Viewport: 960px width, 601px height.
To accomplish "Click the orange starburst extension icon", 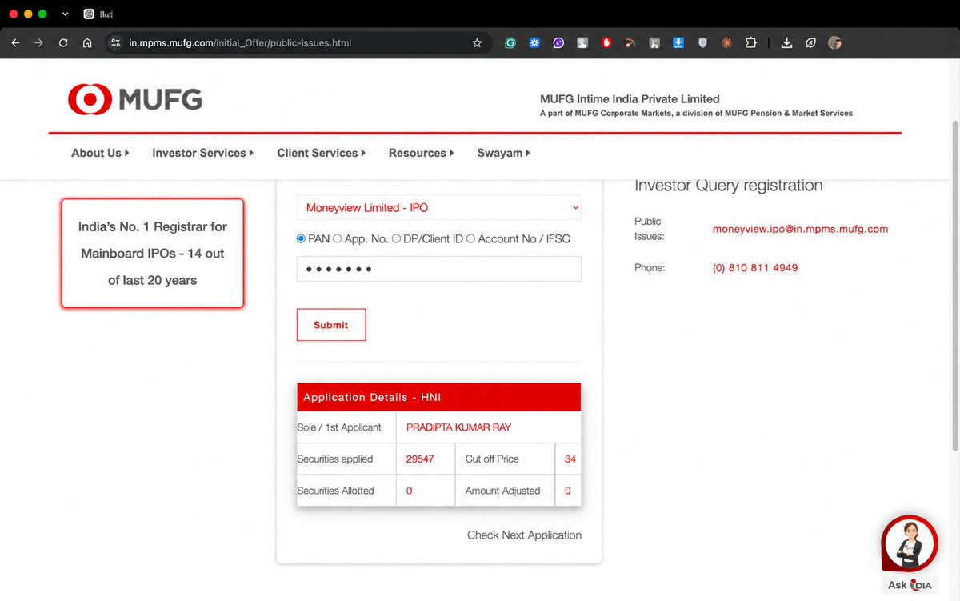I will pyautogui.click(x=726, y=43).
